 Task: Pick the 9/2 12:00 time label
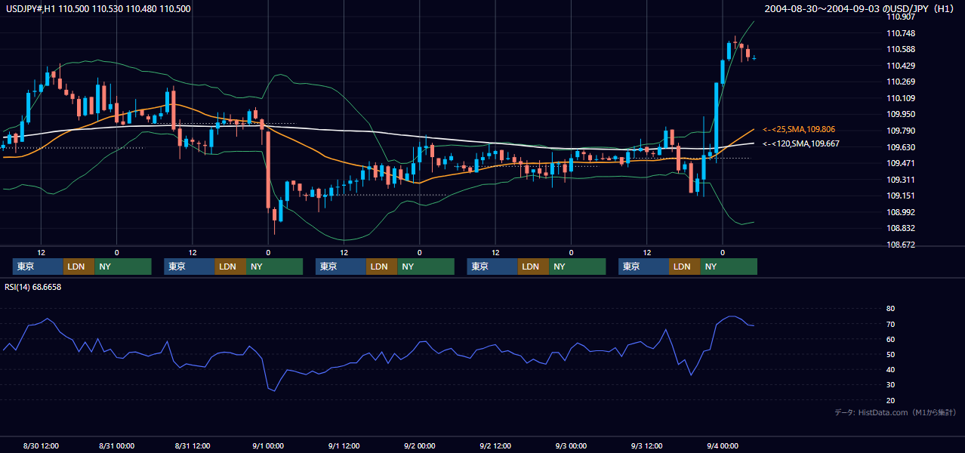pyautogui.click(x=495, y=445)
